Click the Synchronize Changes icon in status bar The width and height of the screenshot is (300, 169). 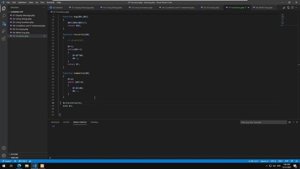(x=15, y=161)
